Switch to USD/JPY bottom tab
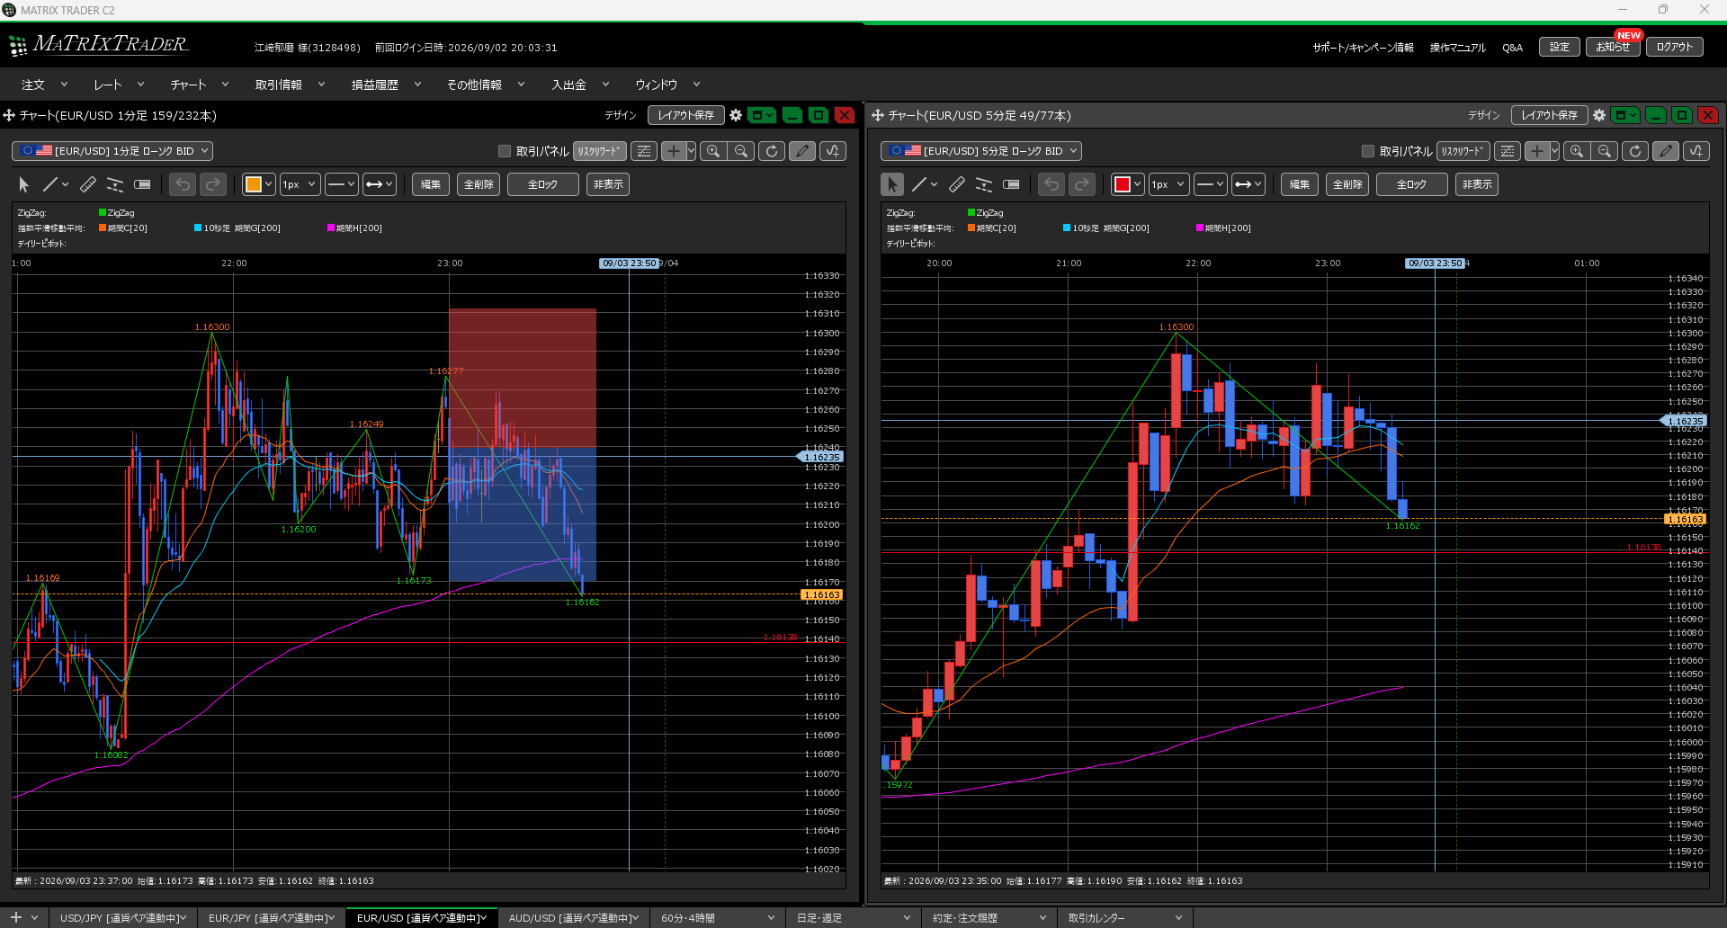1727x928 pixels. coord(122,918)
